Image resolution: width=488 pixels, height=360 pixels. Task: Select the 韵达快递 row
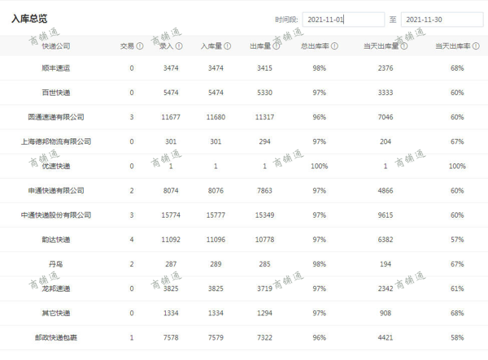56,240
